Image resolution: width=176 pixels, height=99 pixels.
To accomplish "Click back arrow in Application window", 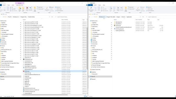I will (89, 17).
